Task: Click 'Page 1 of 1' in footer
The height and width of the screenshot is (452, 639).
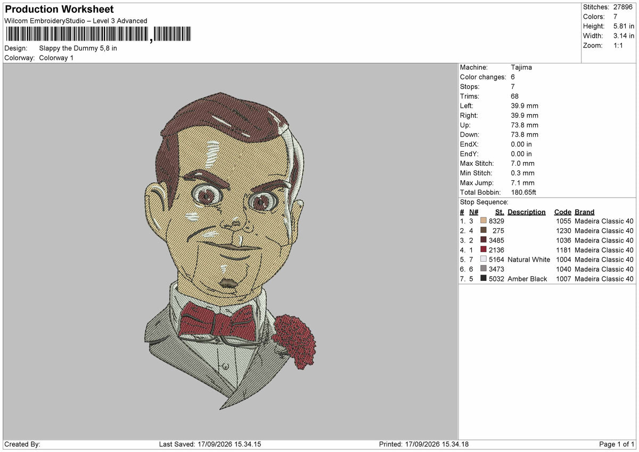Action: pyautogui.click(x=617, y=445)
